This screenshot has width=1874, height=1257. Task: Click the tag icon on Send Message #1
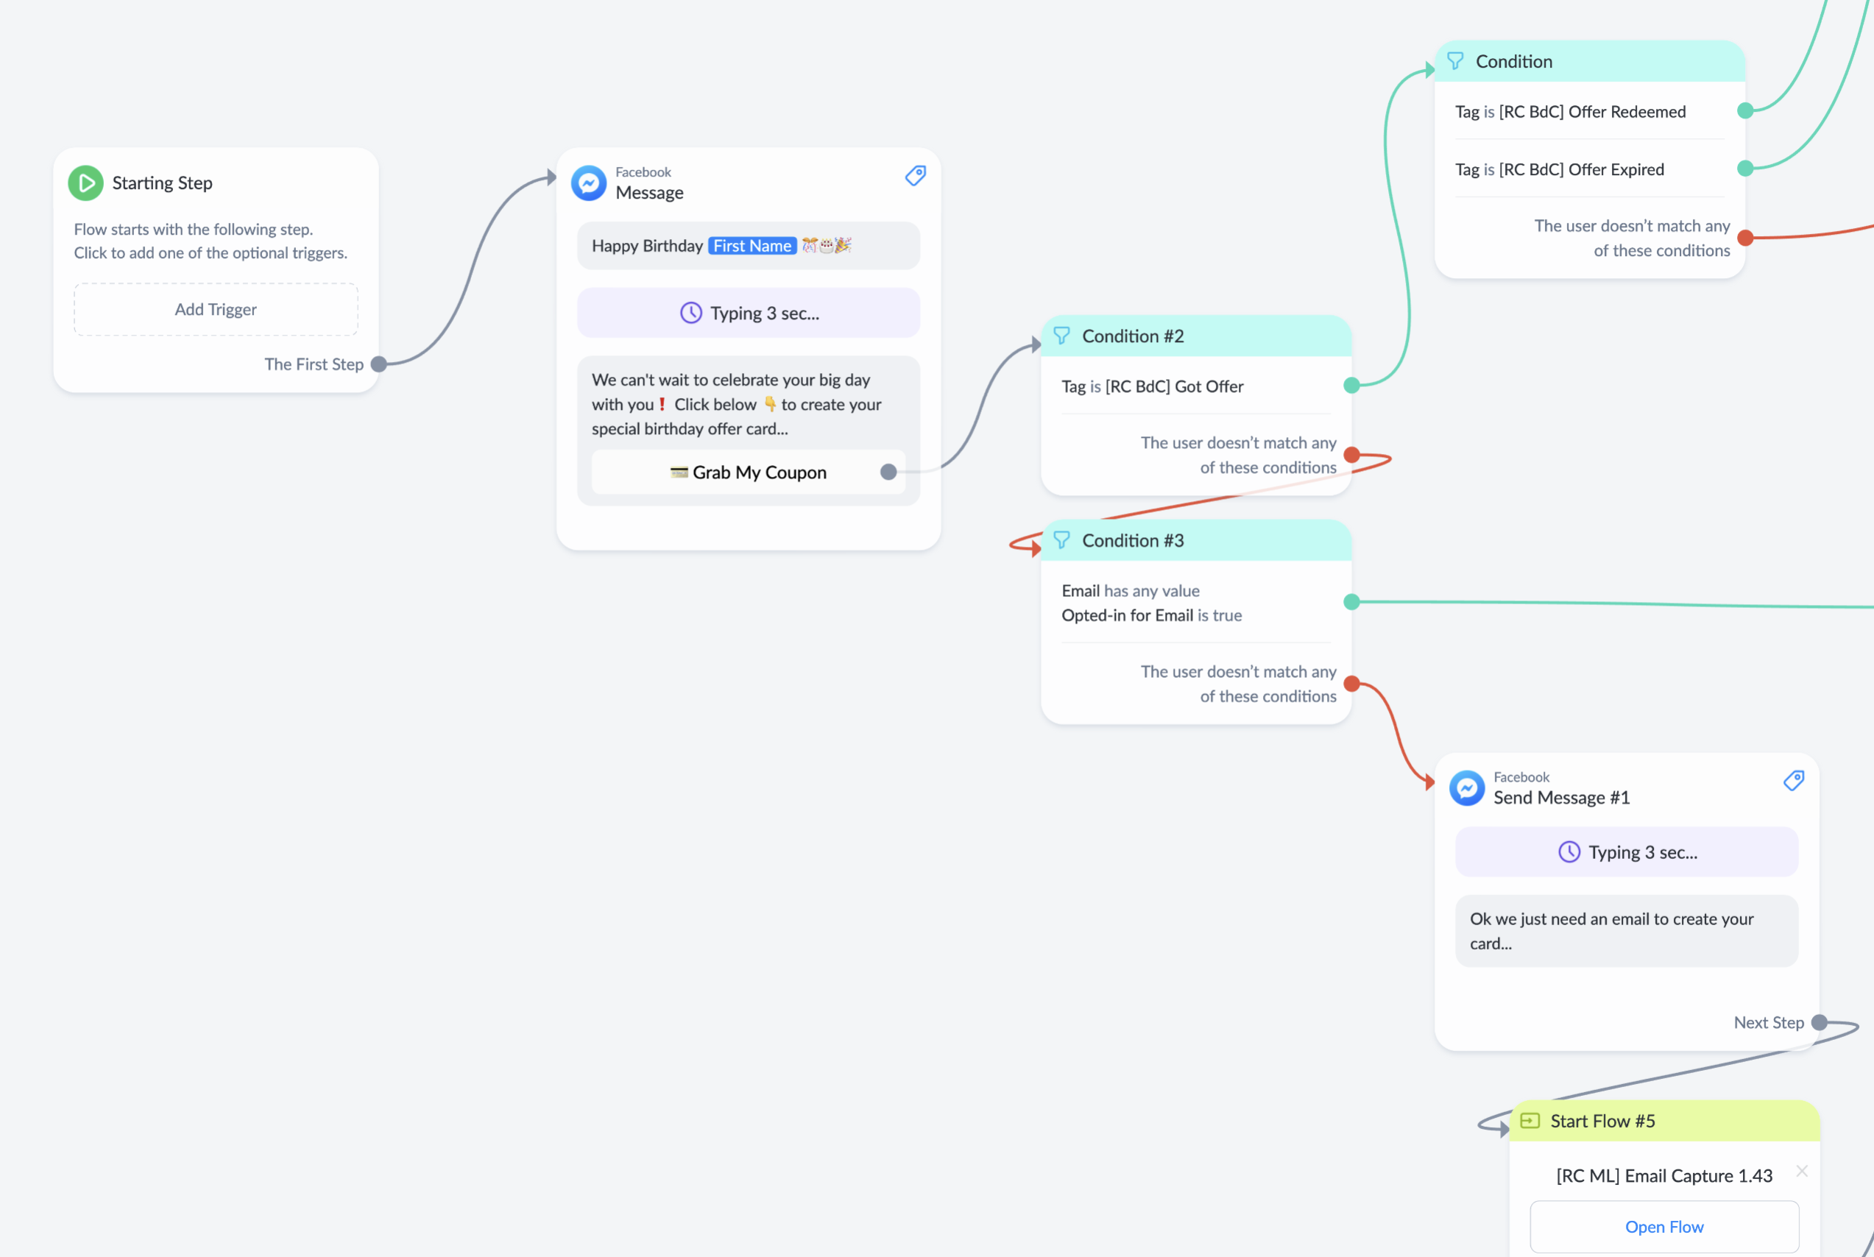[x=1794, y=781]
